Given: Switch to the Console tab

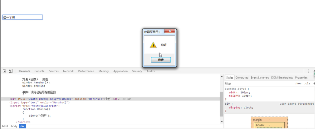Looking at the screenshot, I should [40, 71].
